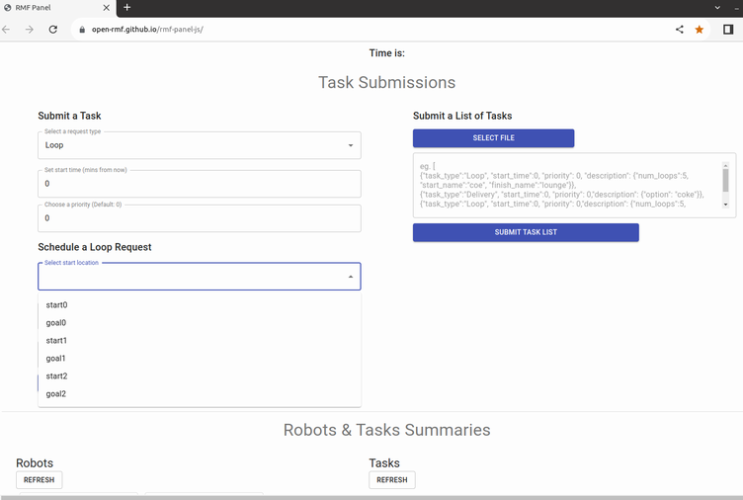Viewport: 743px width, 500px height.
Task: Submit the task list
Action: click(x=526, y=232)
